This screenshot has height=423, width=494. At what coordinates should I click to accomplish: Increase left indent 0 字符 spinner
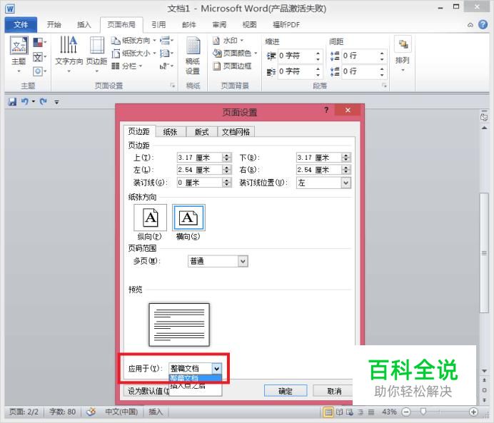[318, 53]
